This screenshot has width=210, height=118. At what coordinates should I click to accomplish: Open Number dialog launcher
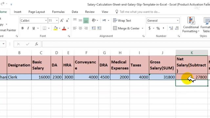(178, 36)
